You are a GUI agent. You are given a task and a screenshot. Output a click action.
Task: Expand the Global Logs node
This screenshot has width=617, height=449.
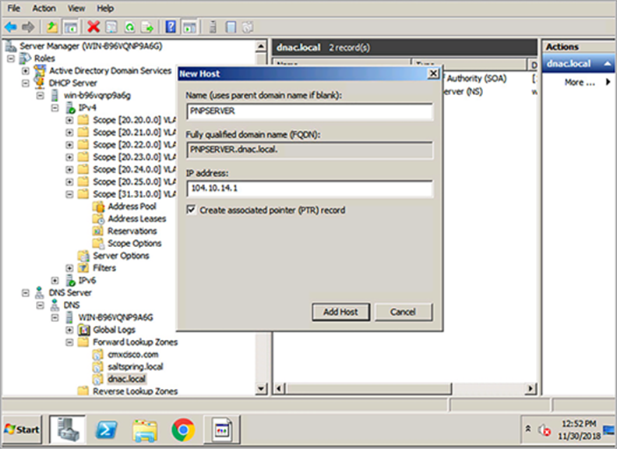(x=69, y=330)
